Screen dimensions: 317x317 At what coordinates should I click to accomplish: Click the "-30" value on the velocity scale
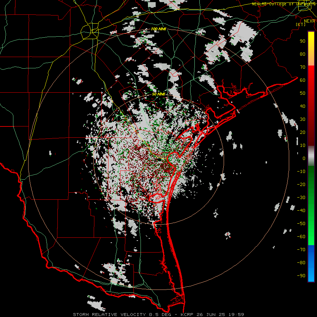[x=301, y=198]
